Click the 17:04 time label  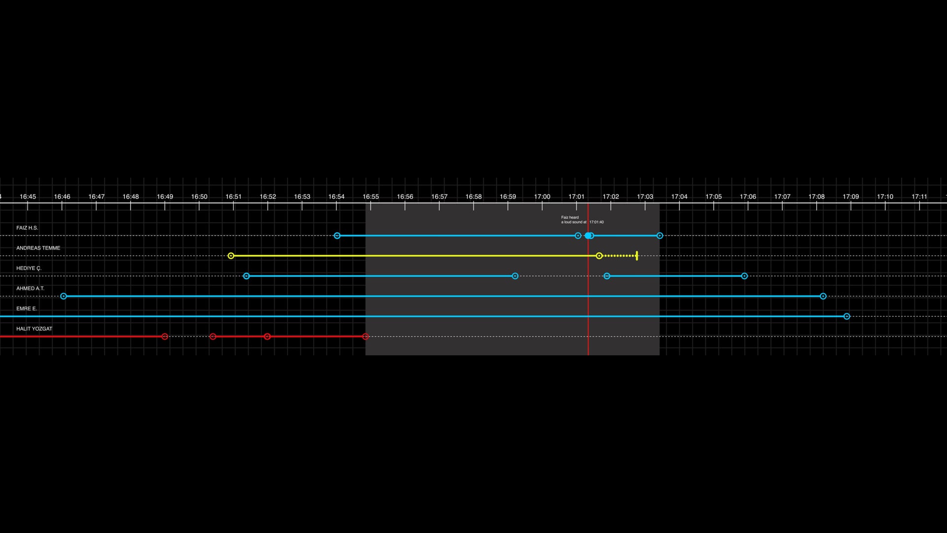click(x=679, y=196)
